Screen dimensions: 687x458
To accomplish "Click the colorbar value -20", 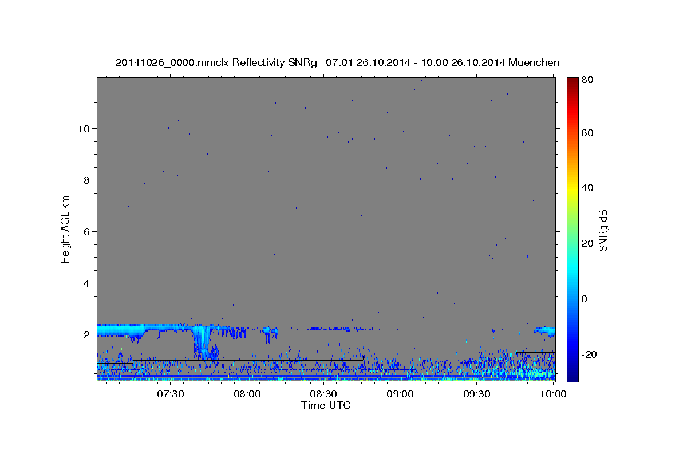I will point(590,354).
